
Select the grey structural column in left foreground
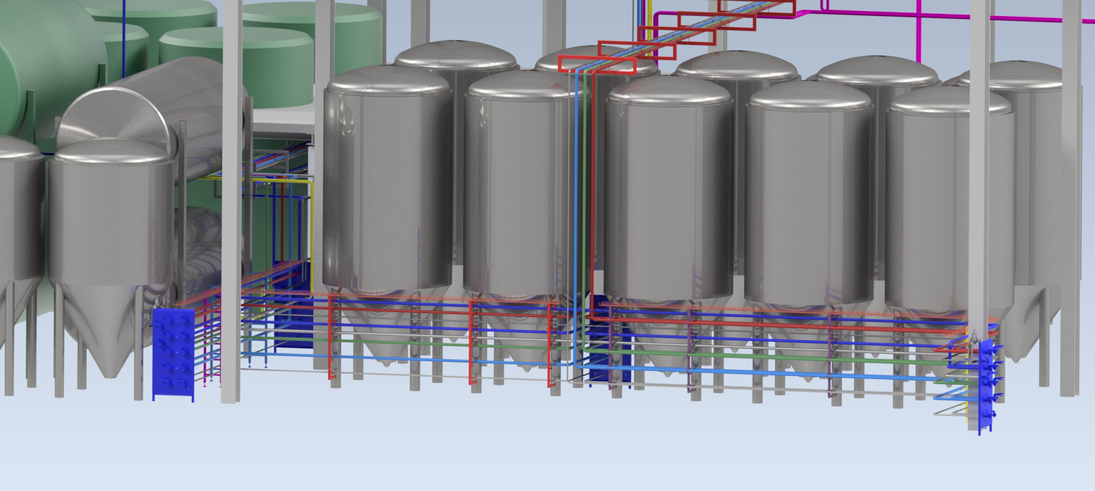(x=232, y=205)
